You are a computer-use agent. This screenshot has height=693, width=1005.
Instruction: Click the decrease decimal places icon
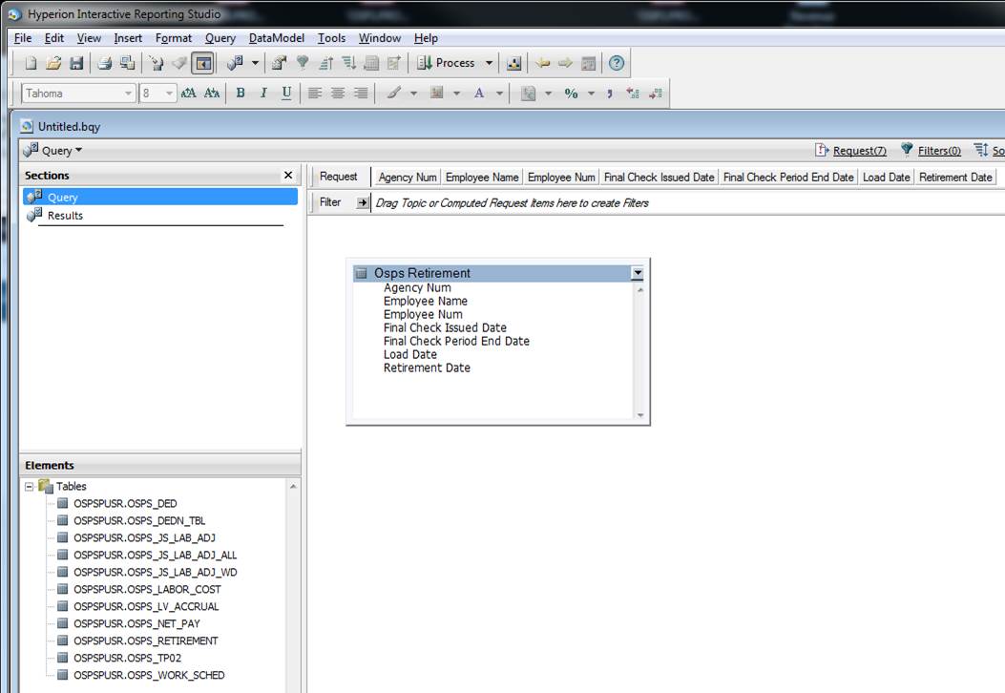tap(655, 94)
